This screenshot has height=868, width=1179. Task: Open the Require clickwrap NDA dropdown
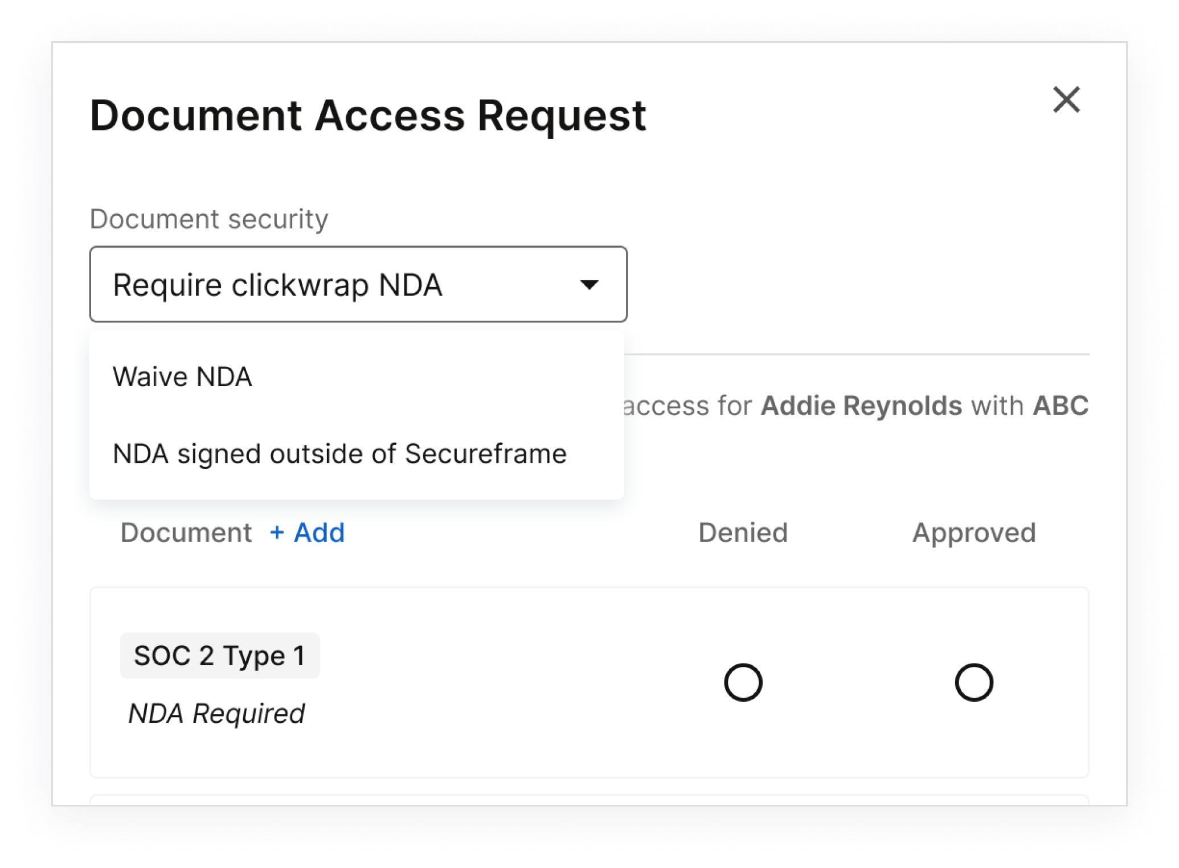point(358,284)
